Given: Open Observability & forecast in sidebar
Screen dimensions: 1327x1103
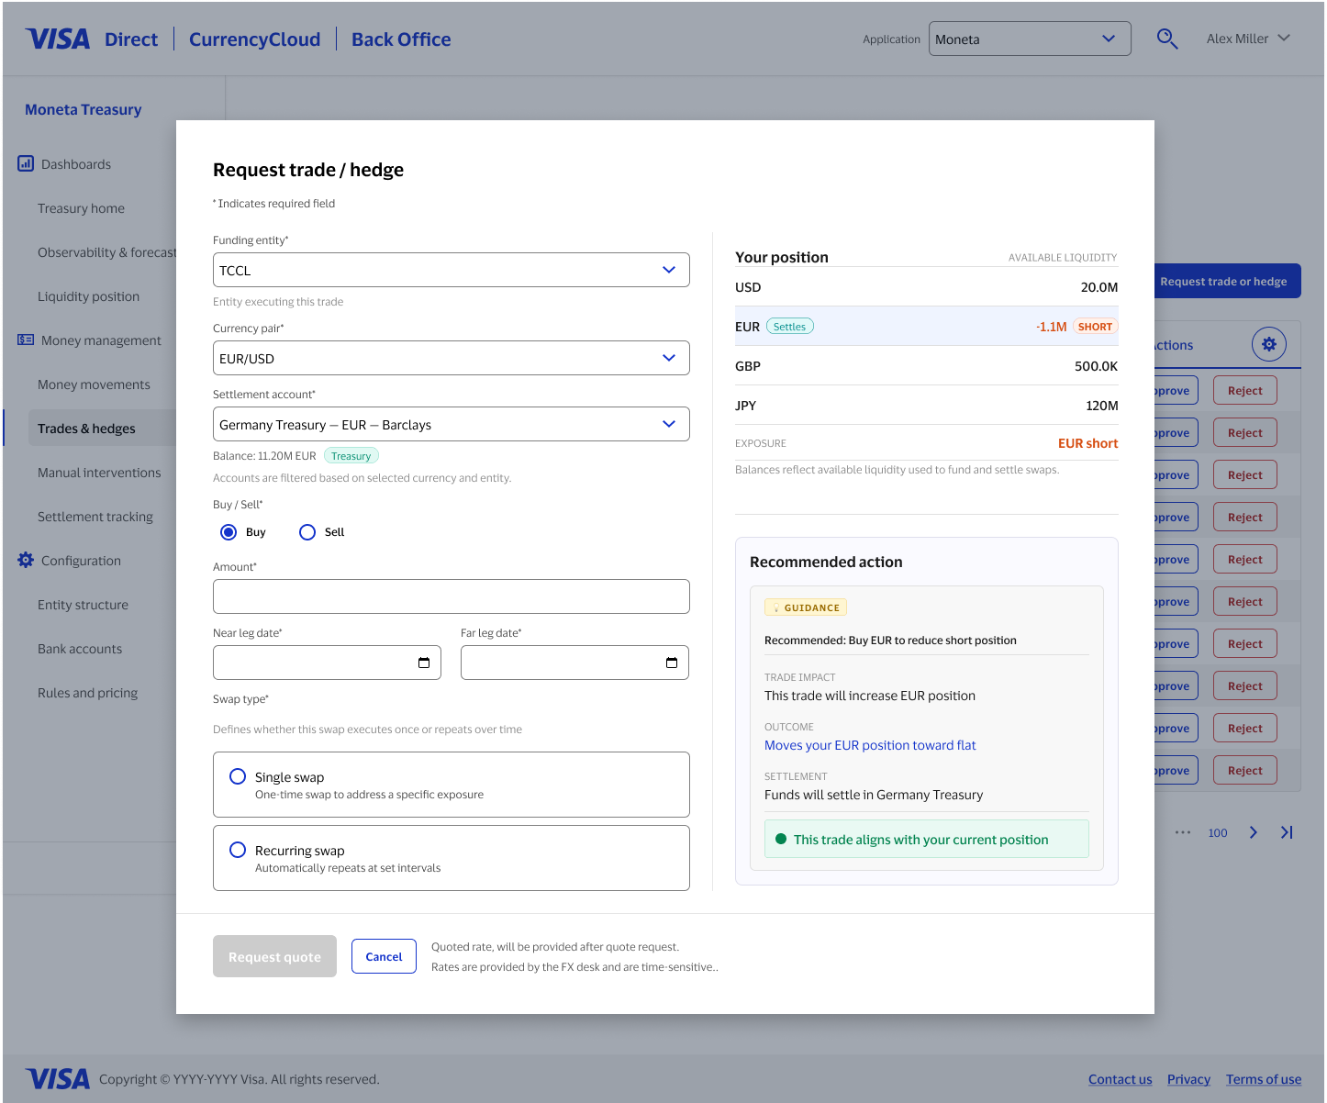Looking at the screenshot, I should [106, 252].
